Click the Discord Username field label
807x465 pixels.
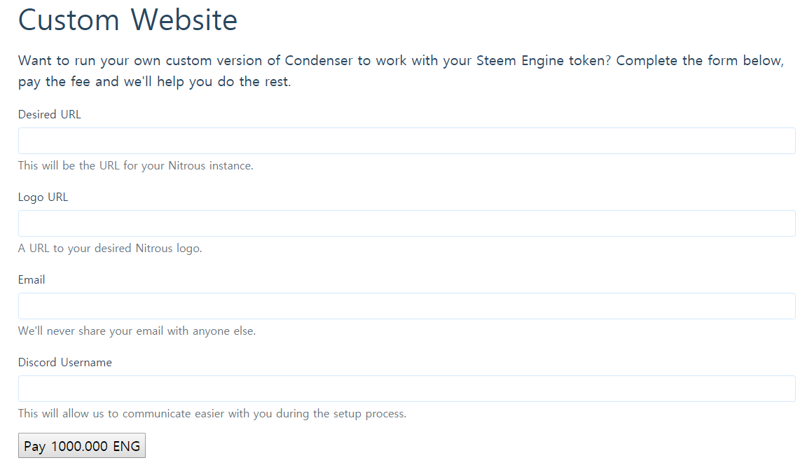pos(65,362)
